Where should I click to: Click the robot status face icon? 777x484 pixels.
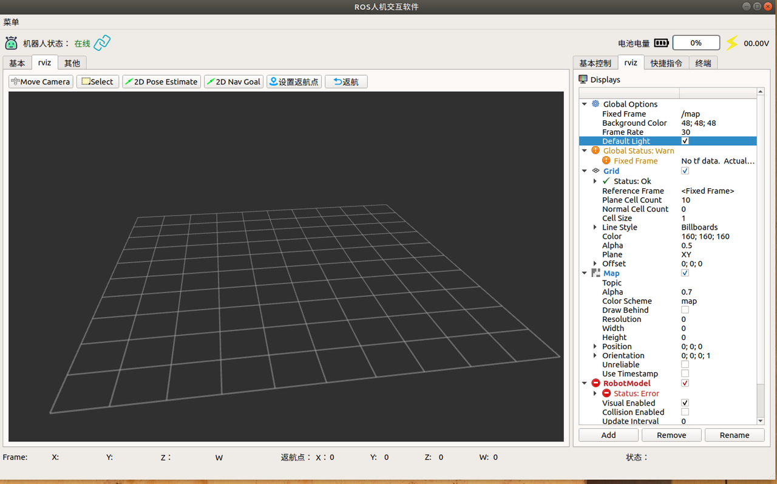click(x=11, y=43)
